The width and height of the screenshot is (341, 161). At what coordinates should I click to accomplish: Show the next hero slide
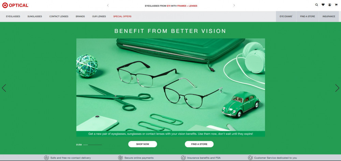coord(337,88)
